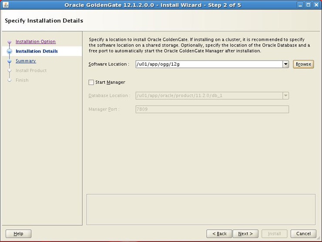Viewport: 322px width, 242px height.
Task: Click the Summary step bullet
Action: 10,61
